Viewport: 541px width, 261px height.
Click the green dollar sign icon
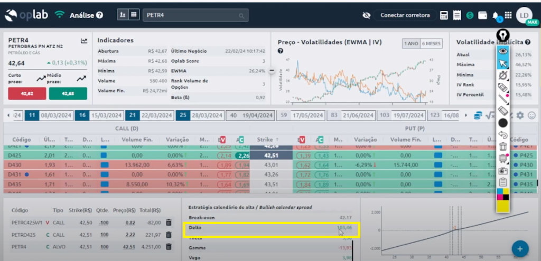tap(470, 15)
